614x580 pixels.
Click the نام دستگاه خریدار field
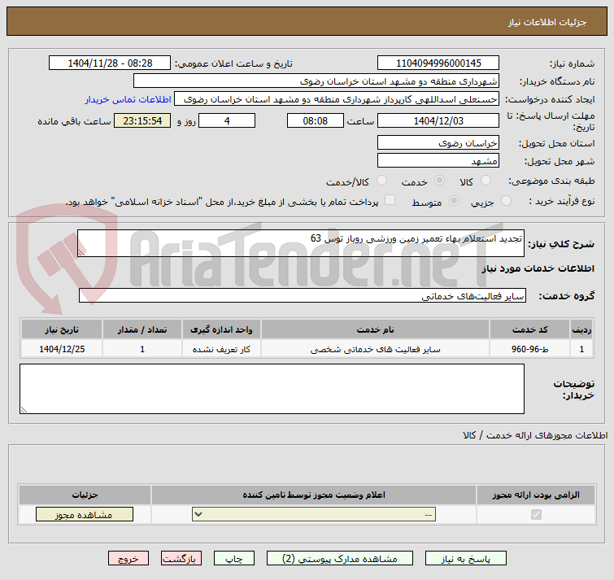tap(316, 81)
